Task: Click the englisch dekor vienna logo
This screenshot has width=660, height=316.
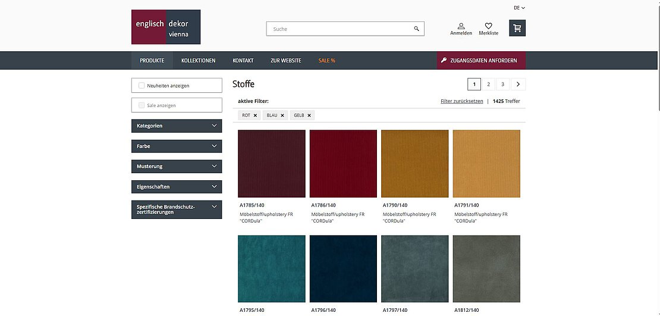Action: pos(166,27)
